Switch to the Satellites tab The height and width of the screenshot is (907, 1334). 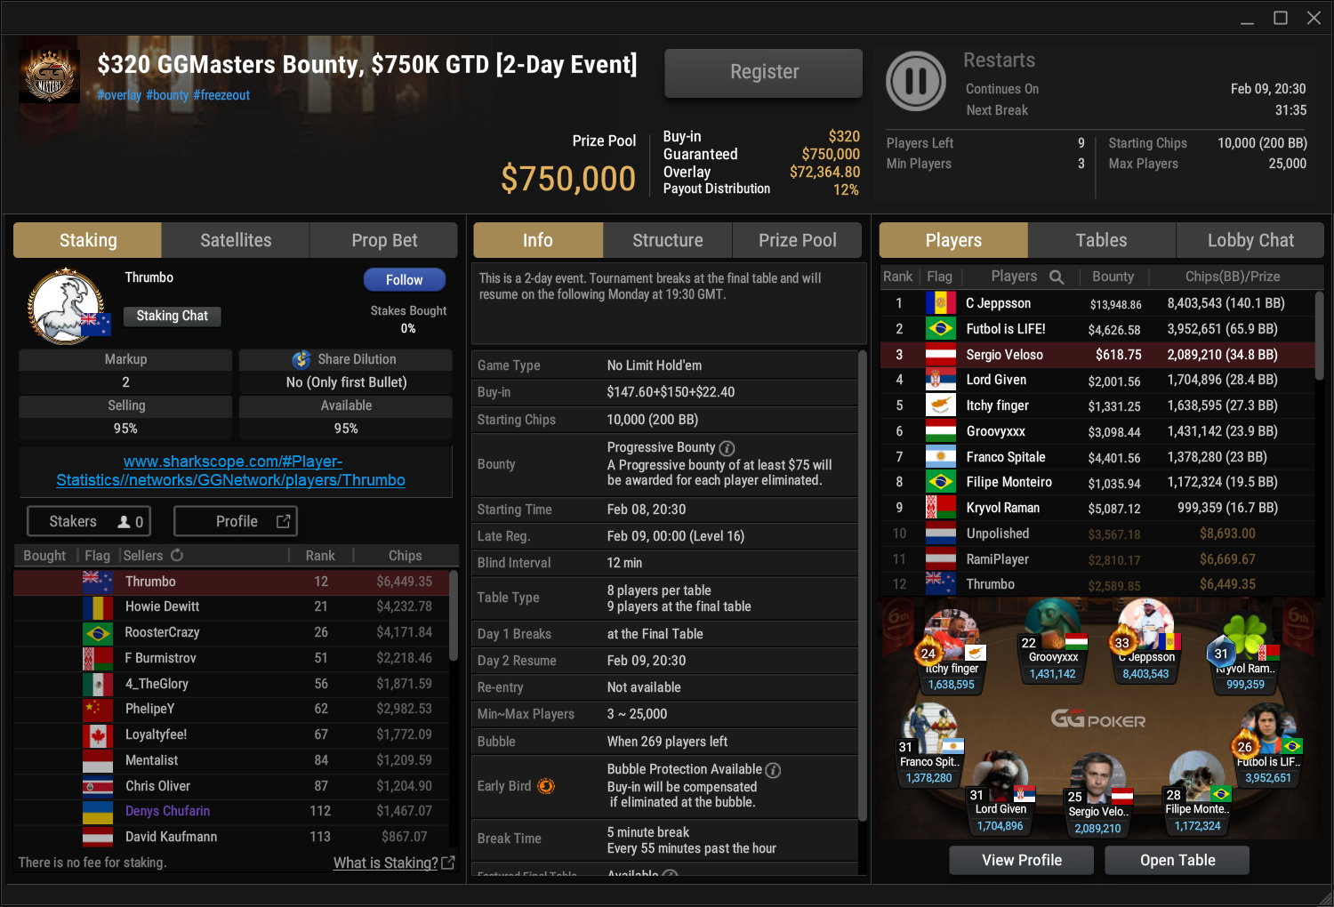point(236,240)
